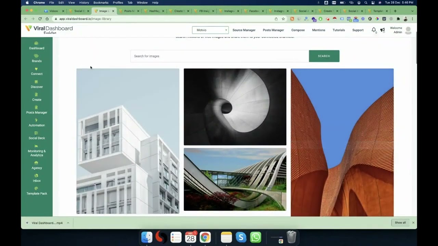438x246 pixels.
Task: Go to the browser home page
Action: point(47,19)
